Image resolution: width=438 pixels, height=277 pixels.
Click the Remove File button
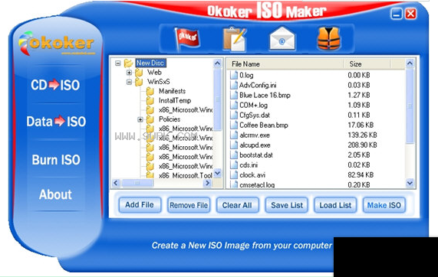coord(189,205)
